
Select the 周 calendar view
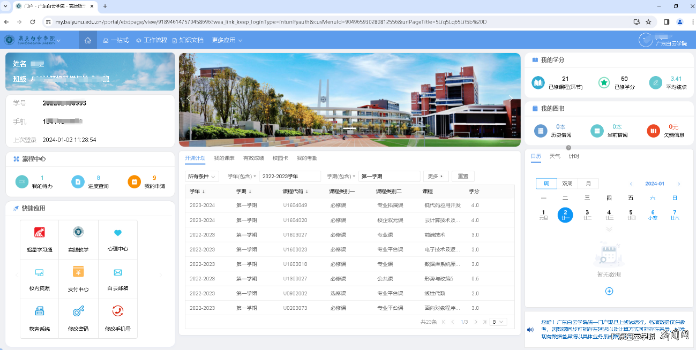[546, 183]
